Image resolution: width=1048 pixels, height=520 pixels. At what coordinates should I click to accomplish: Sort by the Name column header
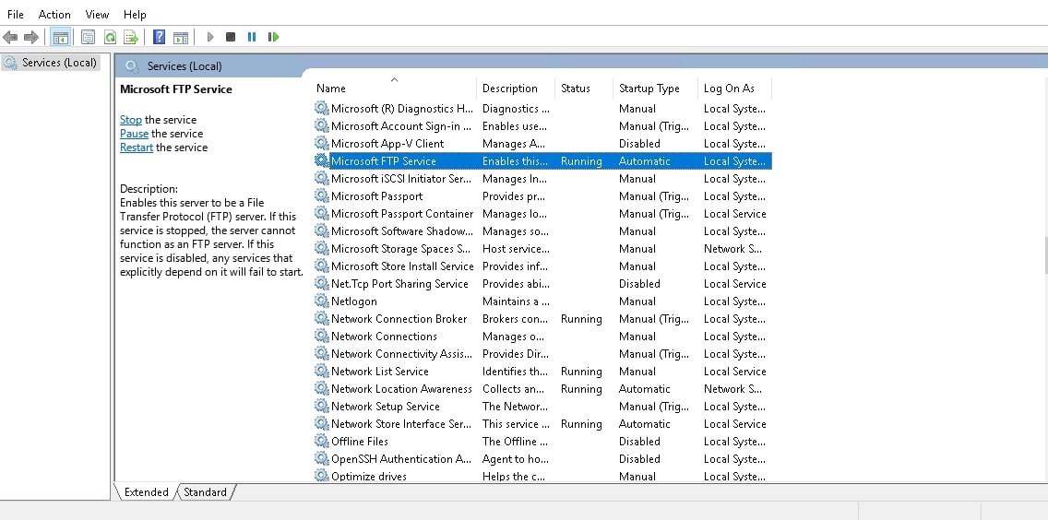394,89
